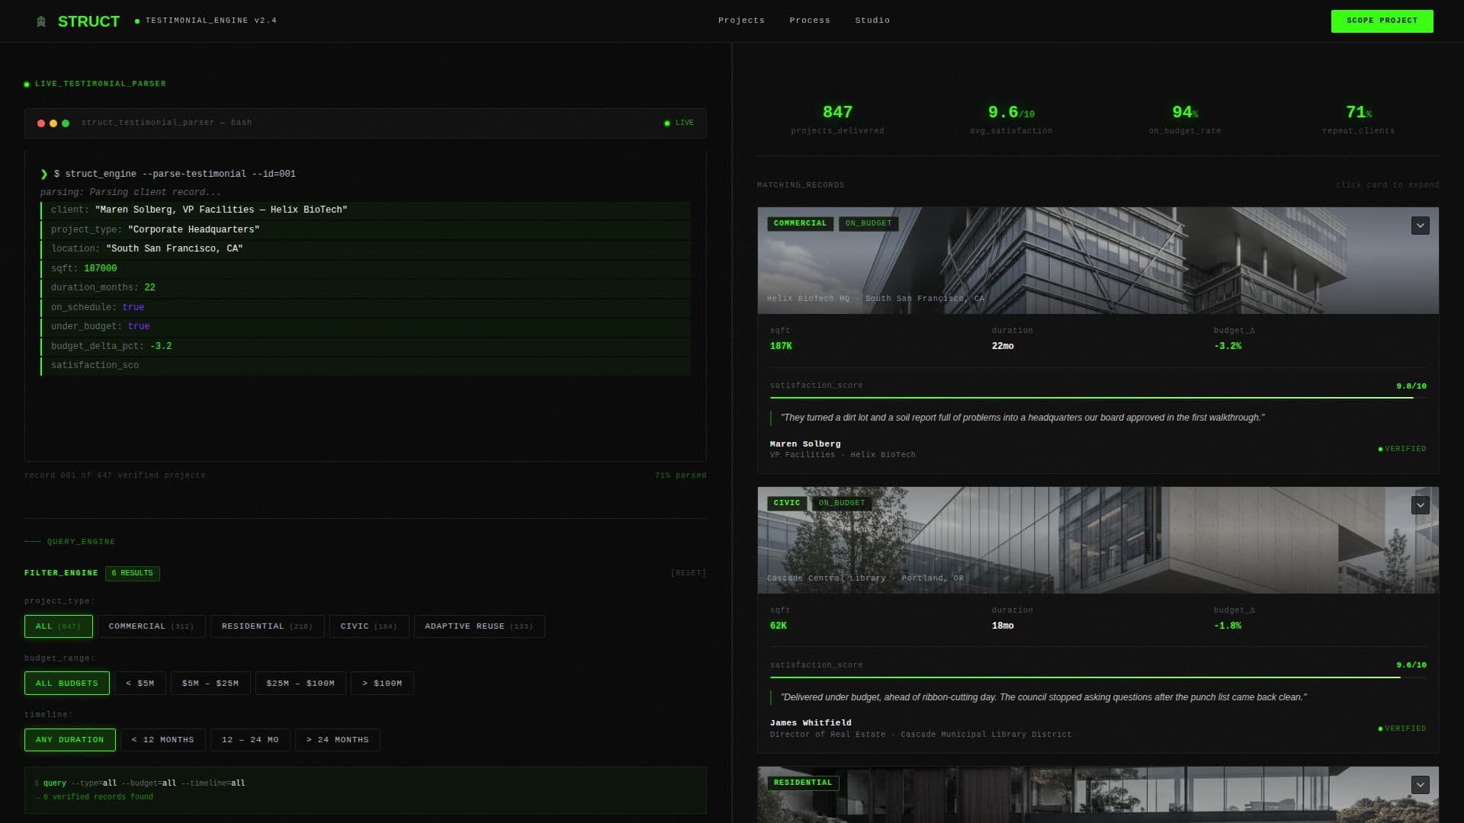Select the > 24 MONTHS timeline filter
The width and height of the screenshot is (1464, 823).
tap(337, 740)
